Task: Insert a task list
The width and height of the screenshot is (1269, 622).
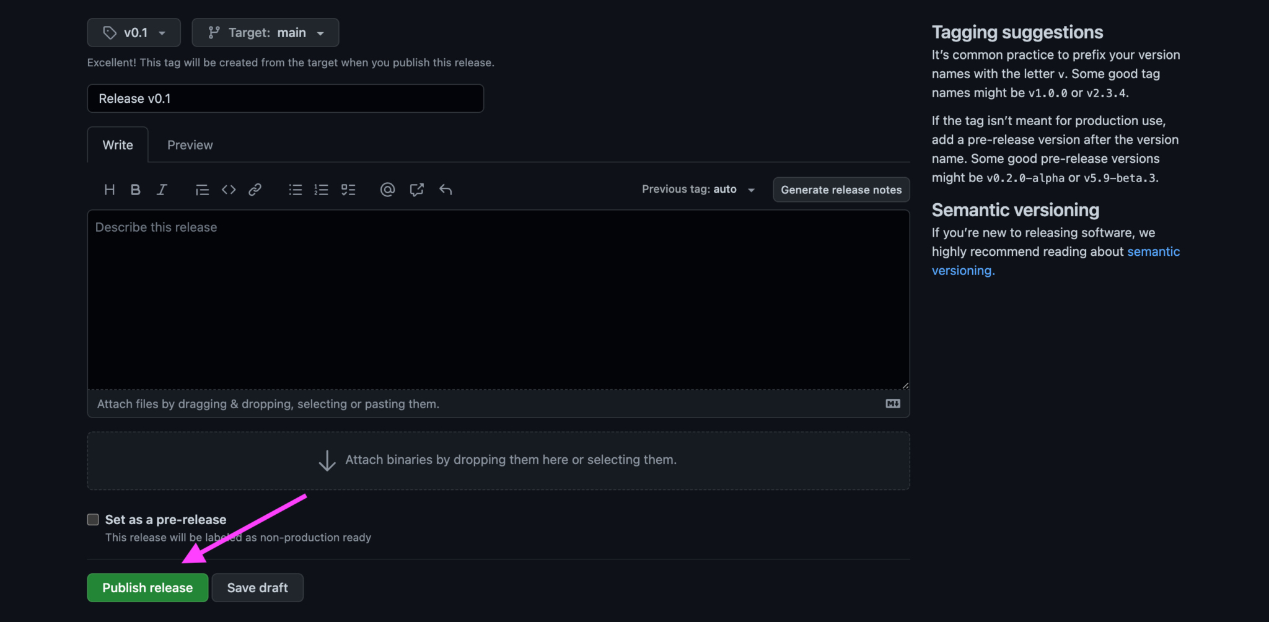Action: pyautogui.click(x=348, y=190)
